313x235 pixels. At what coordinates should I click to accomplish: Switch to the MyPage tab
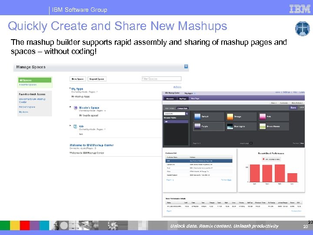tap(183, 98)
